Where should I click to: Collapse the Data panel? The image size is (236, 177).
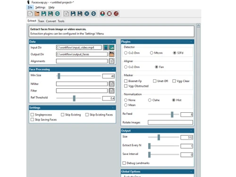(113, 42)
